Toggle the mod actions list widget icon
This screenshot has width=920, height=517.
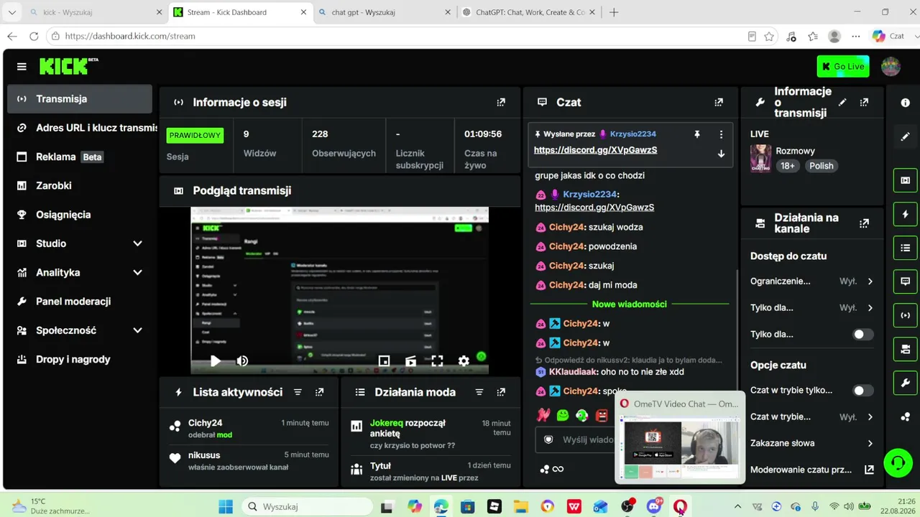pyautogui.click(x=906, y=248)
